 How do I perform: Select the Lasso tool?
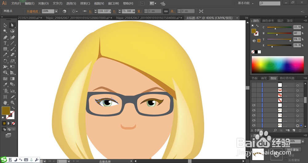pos(12,31)
